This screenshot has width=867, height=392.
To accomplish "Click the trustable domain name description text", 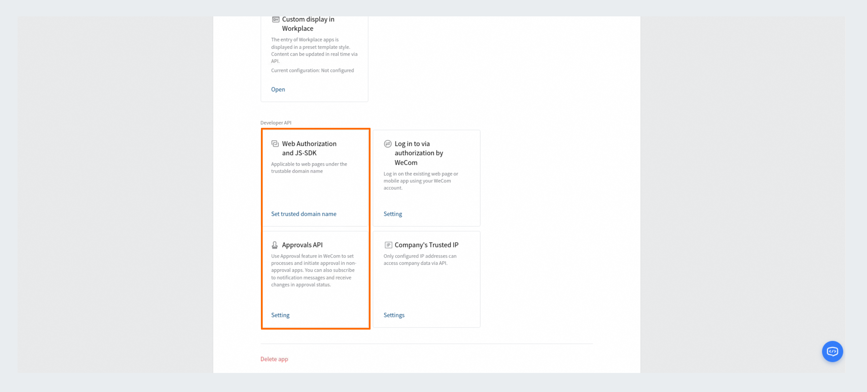I will pos(309,168).
